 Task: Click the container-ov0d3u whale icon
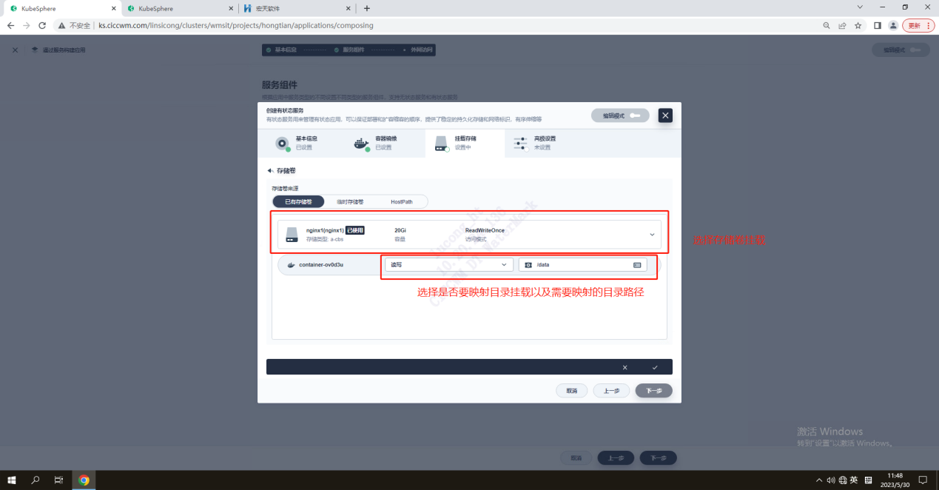pos(292,264)
